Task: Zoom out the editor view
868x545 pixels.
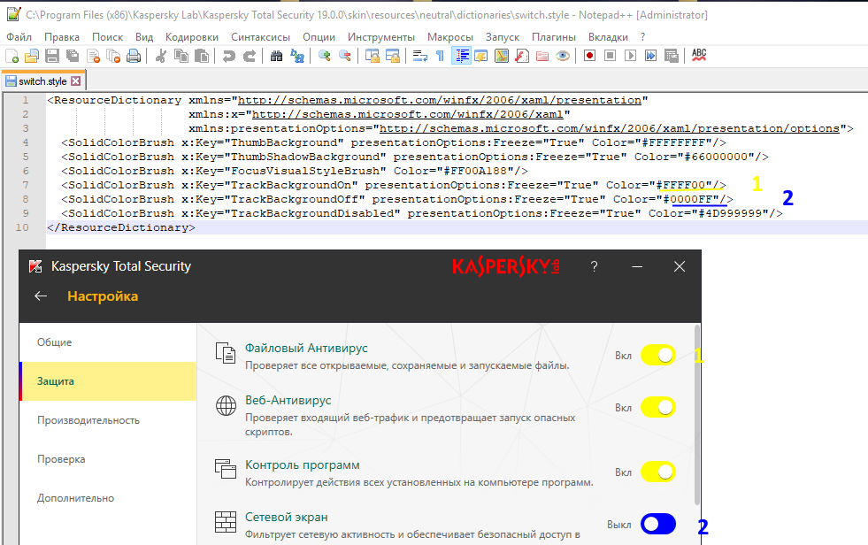Action: coord(345,56)
